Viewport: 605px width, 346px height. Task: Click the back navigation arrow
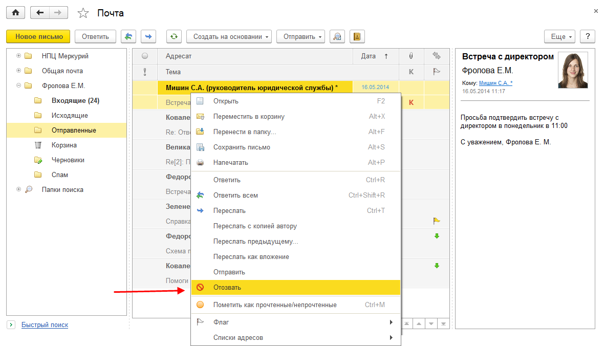(x=40, y=13)
